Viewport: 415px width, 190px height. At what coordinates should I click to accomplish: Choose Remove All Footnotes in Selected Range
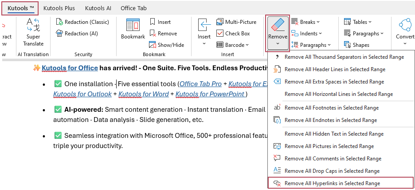tap(341, 108)
